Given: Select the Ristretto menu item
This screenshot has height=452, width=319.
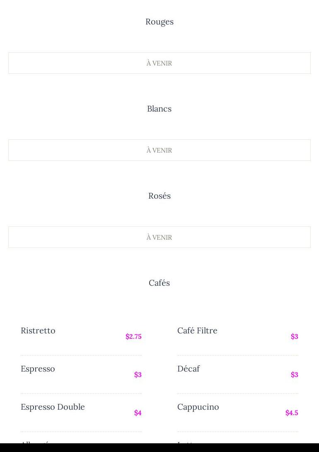Looking at the screenshot, I should coord(38,330).
